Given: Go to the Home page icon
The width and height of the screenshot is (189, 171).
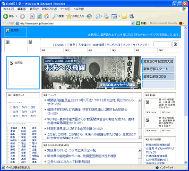Looking at the screenshot, I should pos(46,16).
